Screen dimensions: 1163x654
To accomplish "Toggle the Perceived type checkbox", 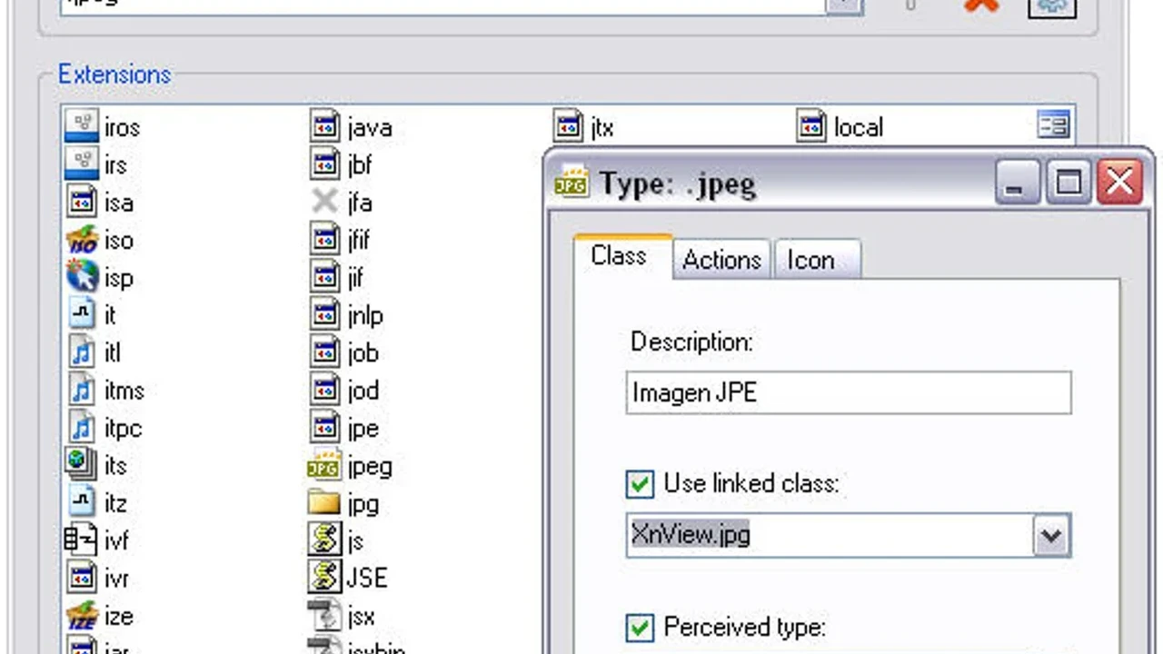I will click(640, 627).
